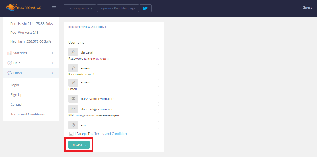This screenshot has width=317, height=157.
Task: Click the suprnova.cc logo
Action: pyautogui.click(x=23, y=7)
